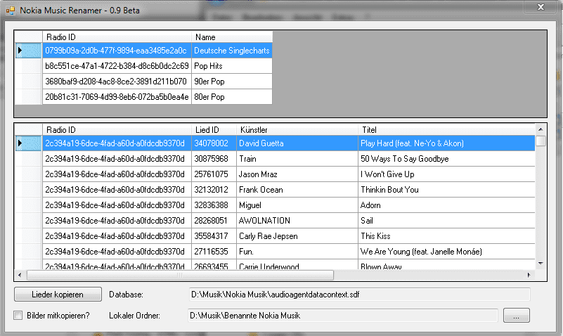Click the song list's scroll down arrow

pos(541,264)
